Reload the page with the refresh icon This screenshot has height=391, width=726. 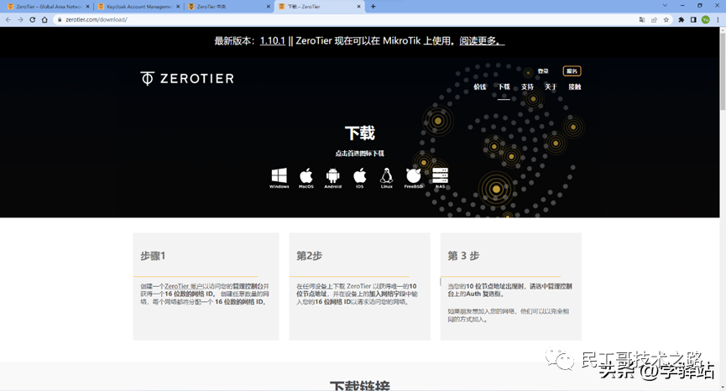click(33, 19)
